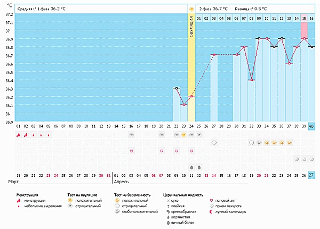Click light spotting icon on cycle day 05
Screen dimensions: 320x229
tap(49, 135)
